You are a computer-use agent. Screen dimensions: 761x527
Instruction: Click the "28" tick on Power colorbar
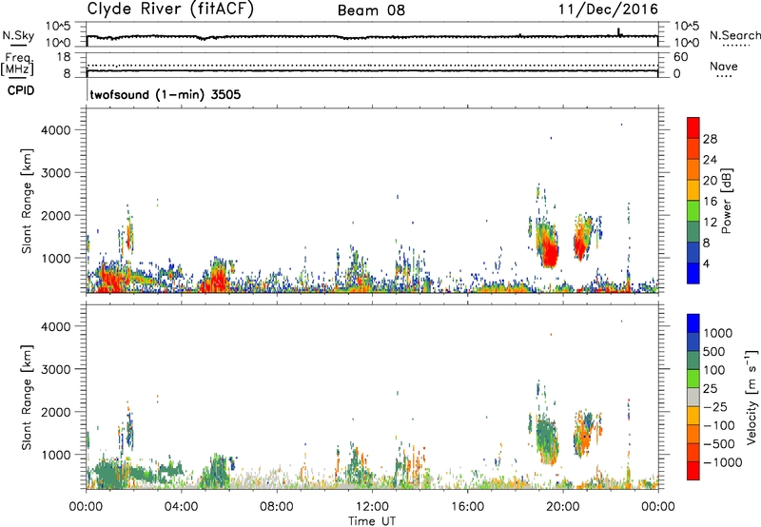point(710,139)
